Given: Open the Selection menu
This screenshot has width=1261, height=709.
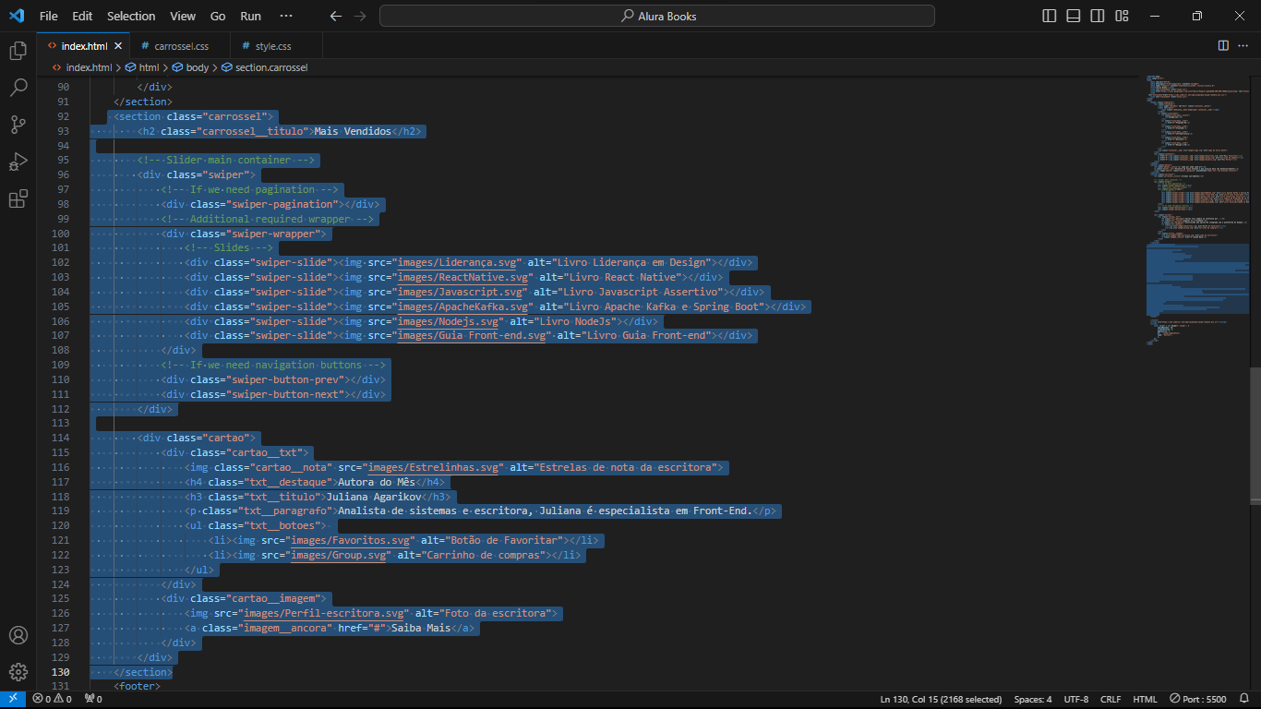Looking at the screenshot, I should (131, 16).
